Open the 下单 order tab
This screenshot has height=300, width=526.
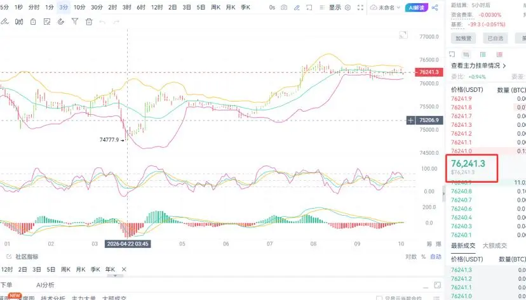coord(6,285)
